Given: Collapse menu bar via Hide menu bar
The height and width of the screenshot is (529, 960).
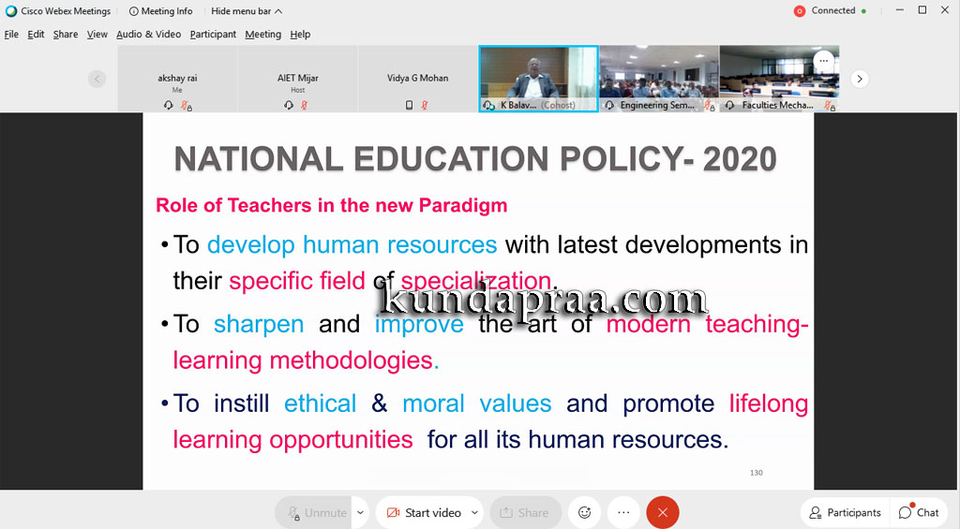Looking at the screenshot, I should (x=247, y=11).
